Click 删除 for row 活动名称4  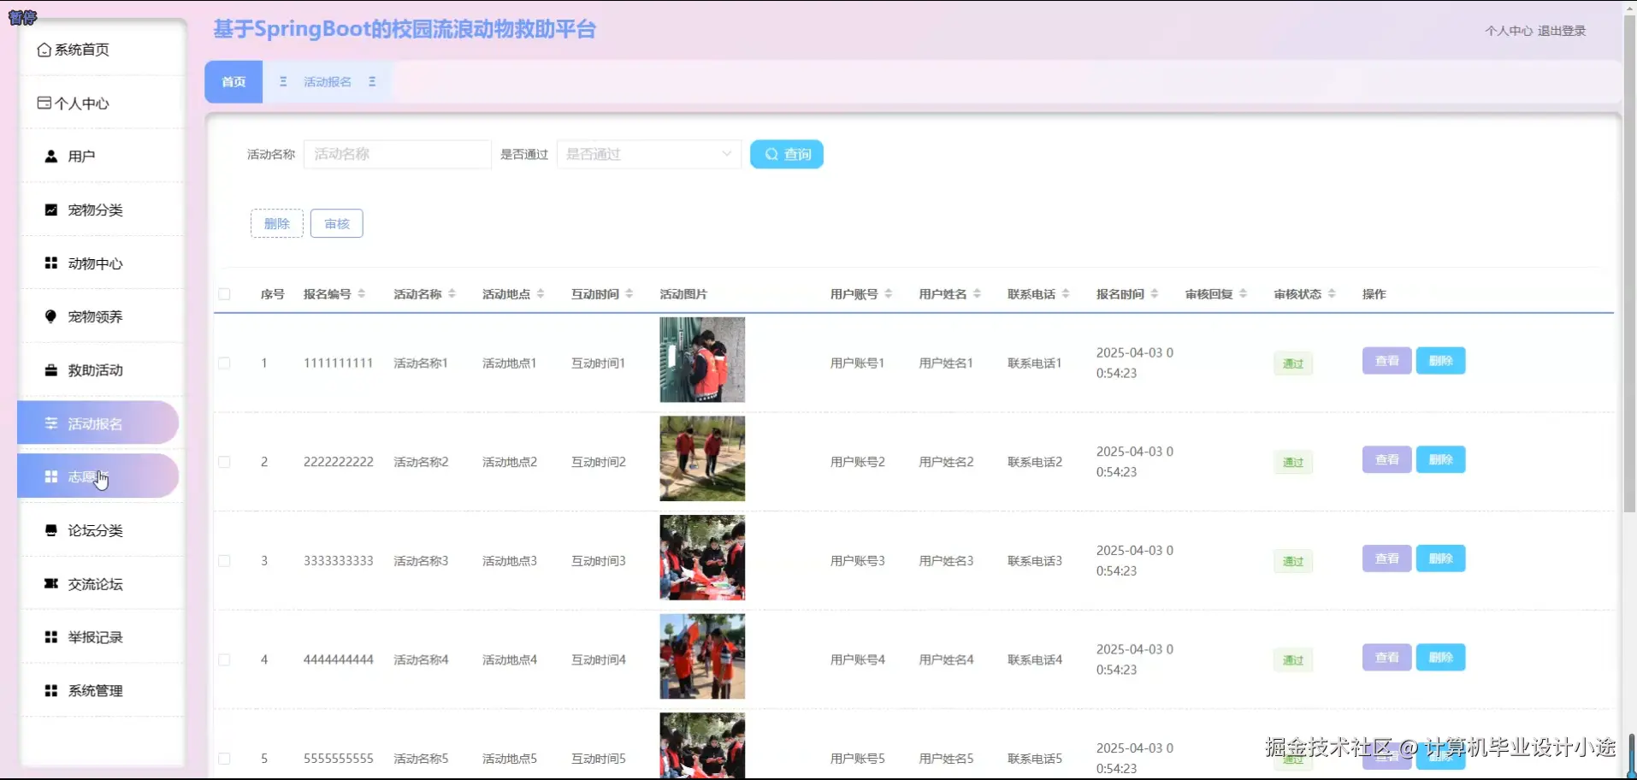pyautogui.click(x=1441, y=658)
